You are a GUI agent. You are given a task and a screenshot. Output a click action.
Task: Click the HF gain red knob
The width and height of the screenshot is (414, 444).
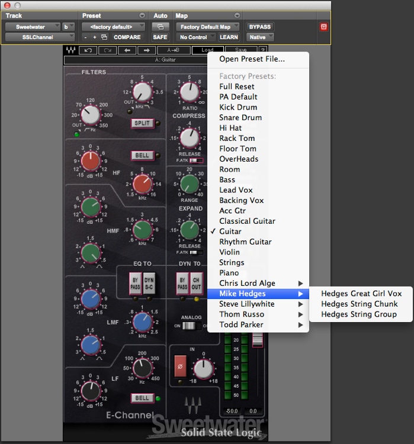91,161
